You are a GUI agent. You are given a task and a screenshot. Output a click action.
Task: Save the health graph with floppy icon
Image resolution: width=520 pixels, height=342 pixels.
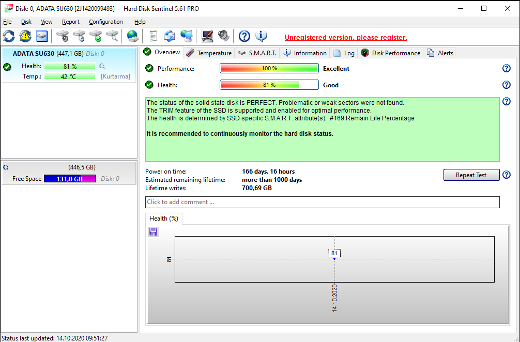[153, 231]
